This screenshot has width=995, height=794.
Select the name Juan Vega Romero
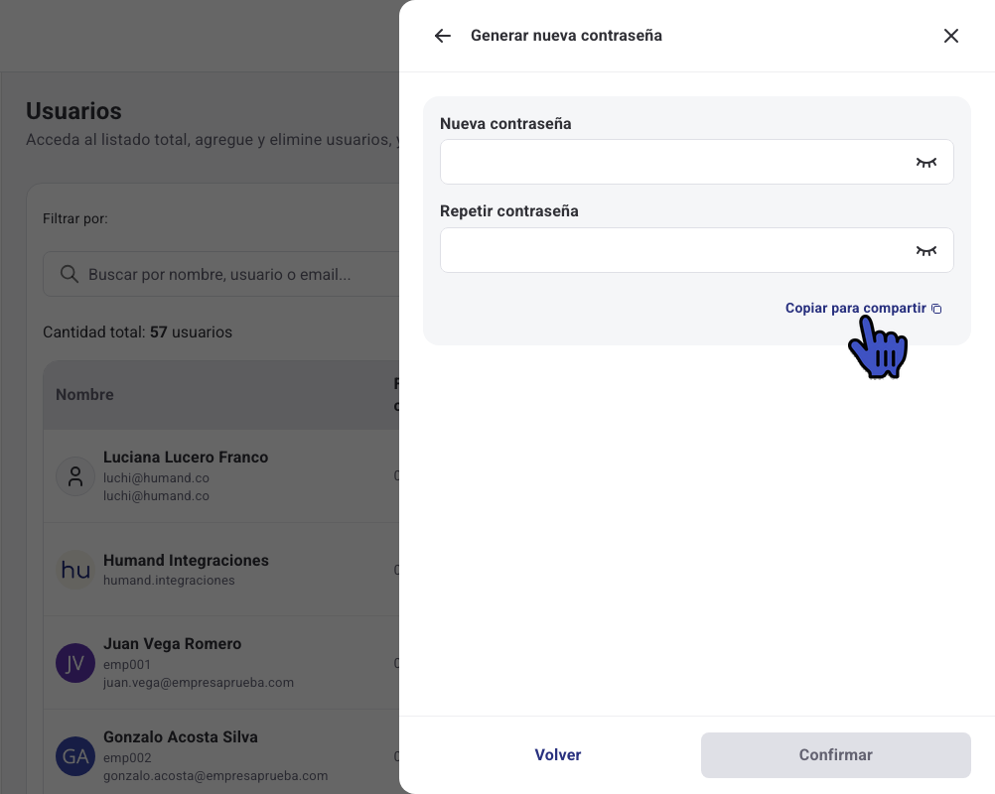pos(173,644)
